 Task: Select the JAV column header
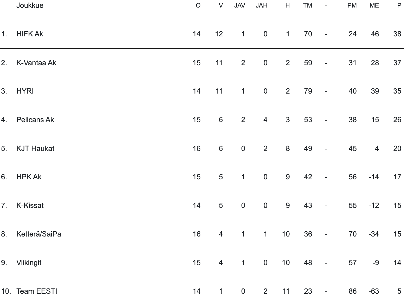(239, 5)
